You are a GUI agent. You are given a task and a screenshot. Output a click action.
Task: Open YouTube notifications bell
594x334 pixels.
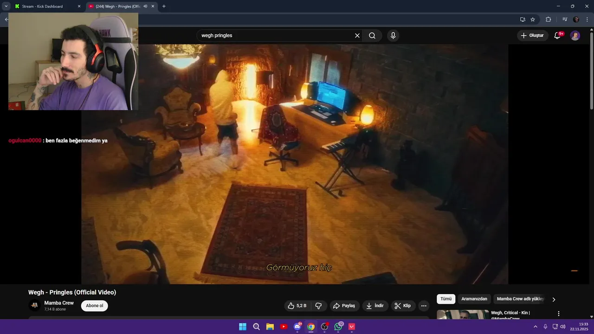558,36
